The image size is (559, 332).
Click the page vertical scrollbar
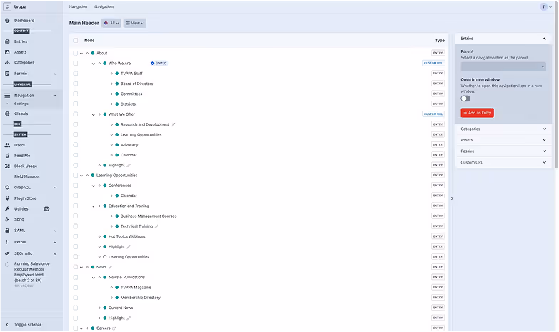[x=556, y=86]
